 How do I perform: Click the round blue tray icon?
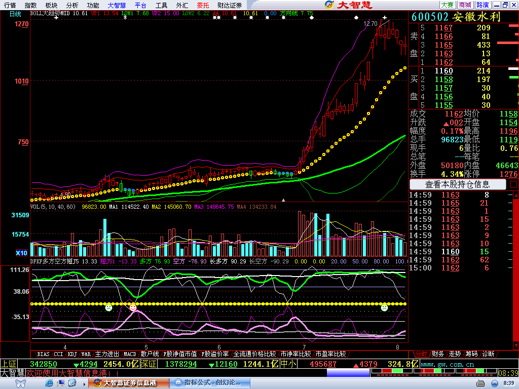click(495, 383)
